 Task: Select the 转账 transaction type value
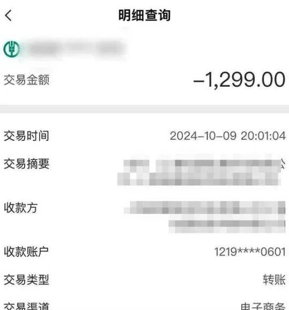pyautogui.click(x=274, y=279)
